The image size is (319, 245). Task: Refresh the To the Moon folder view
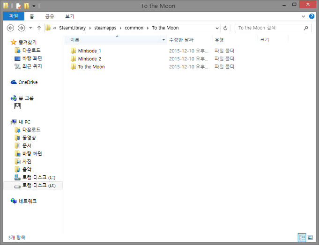click(225, 28)
